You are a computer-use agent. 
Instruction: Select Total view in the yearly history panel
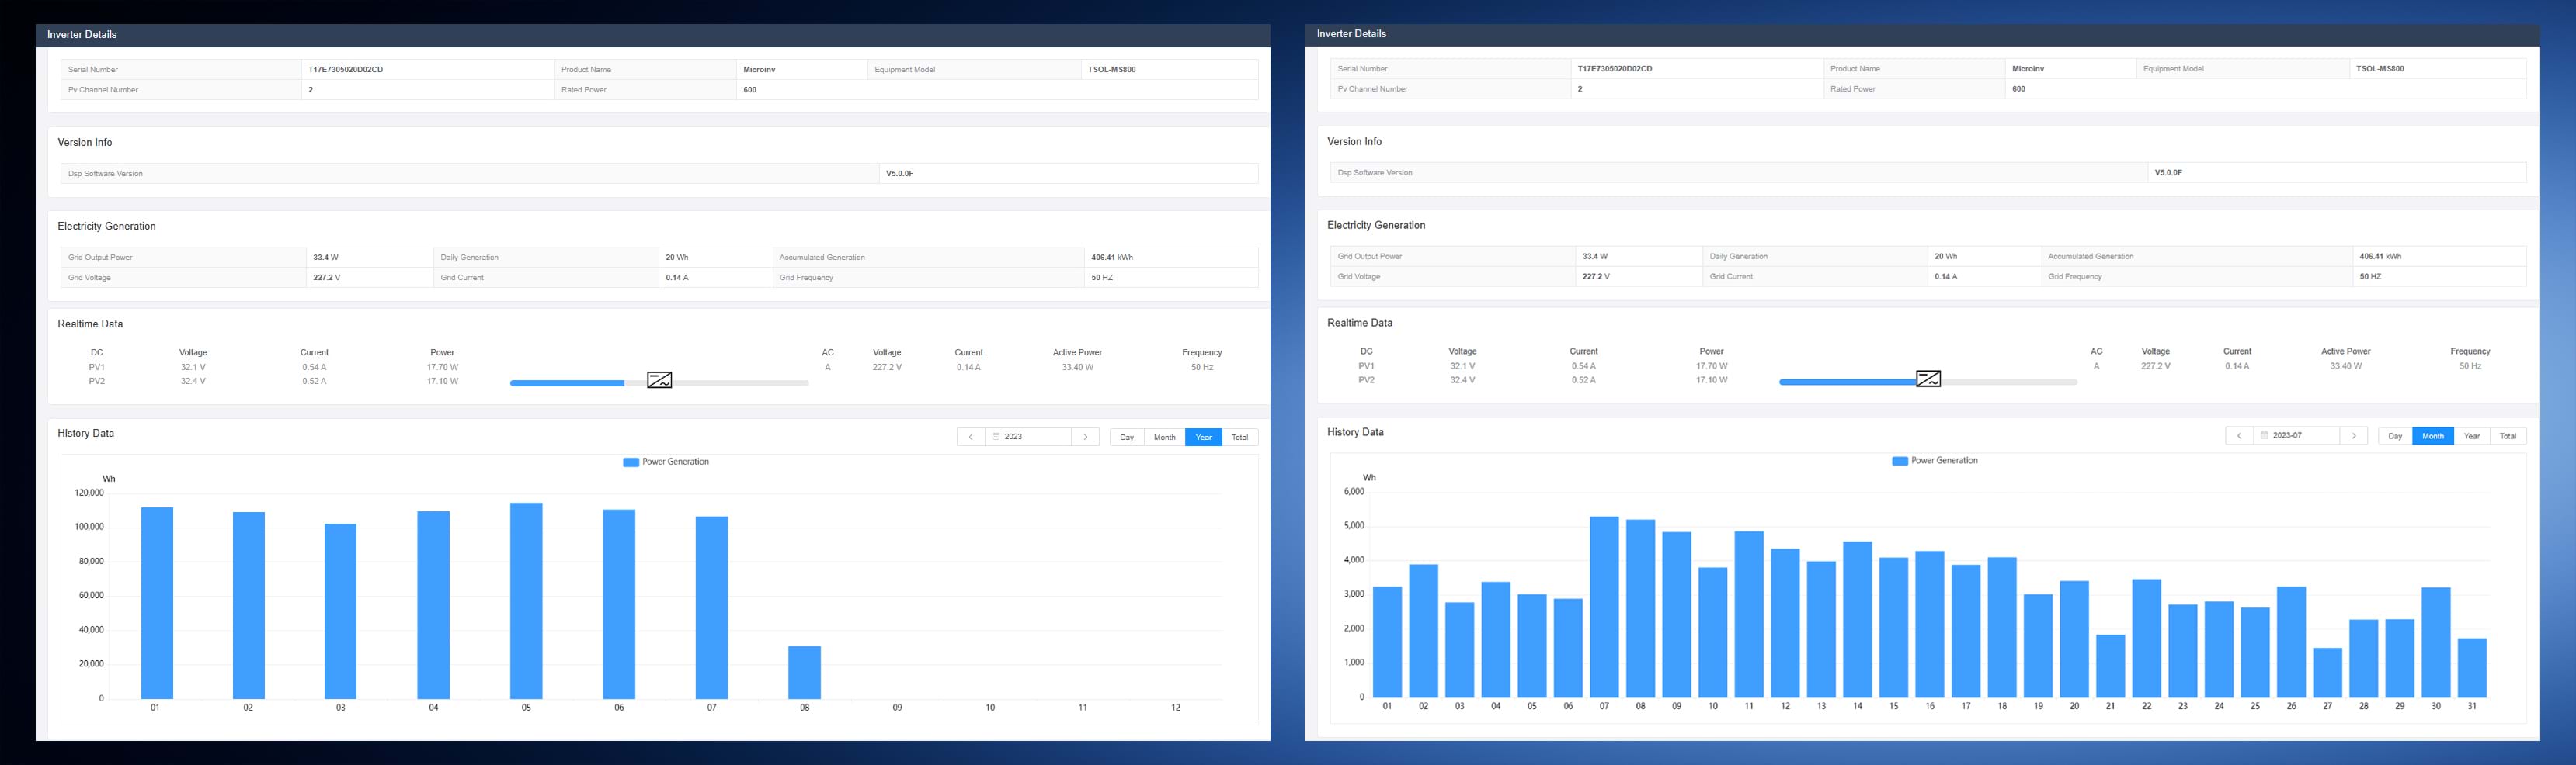pos(1240,438)
